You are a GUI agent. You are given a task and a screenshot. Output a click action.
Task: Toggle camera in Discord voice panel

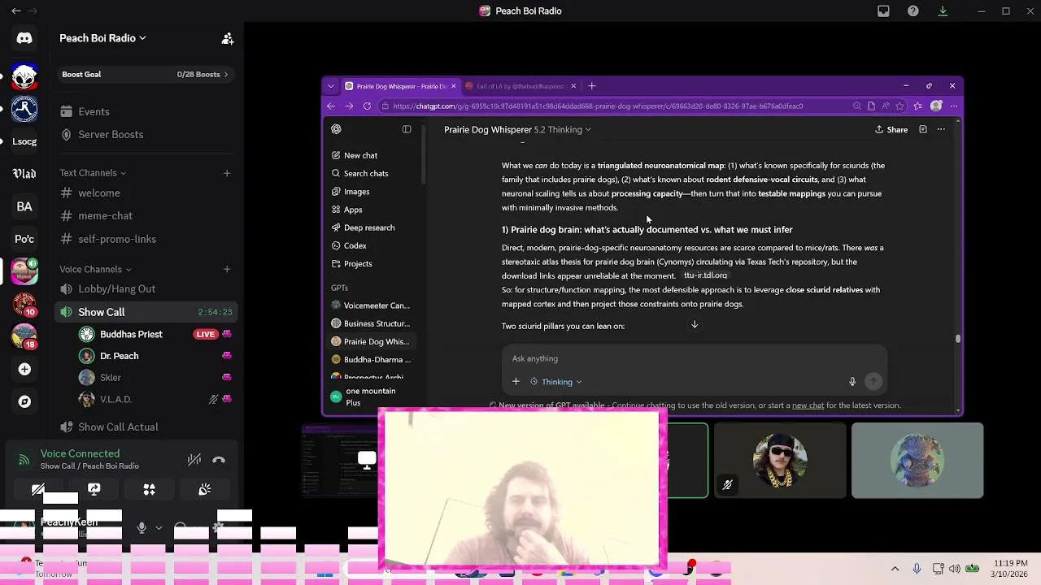coord(38,489)
